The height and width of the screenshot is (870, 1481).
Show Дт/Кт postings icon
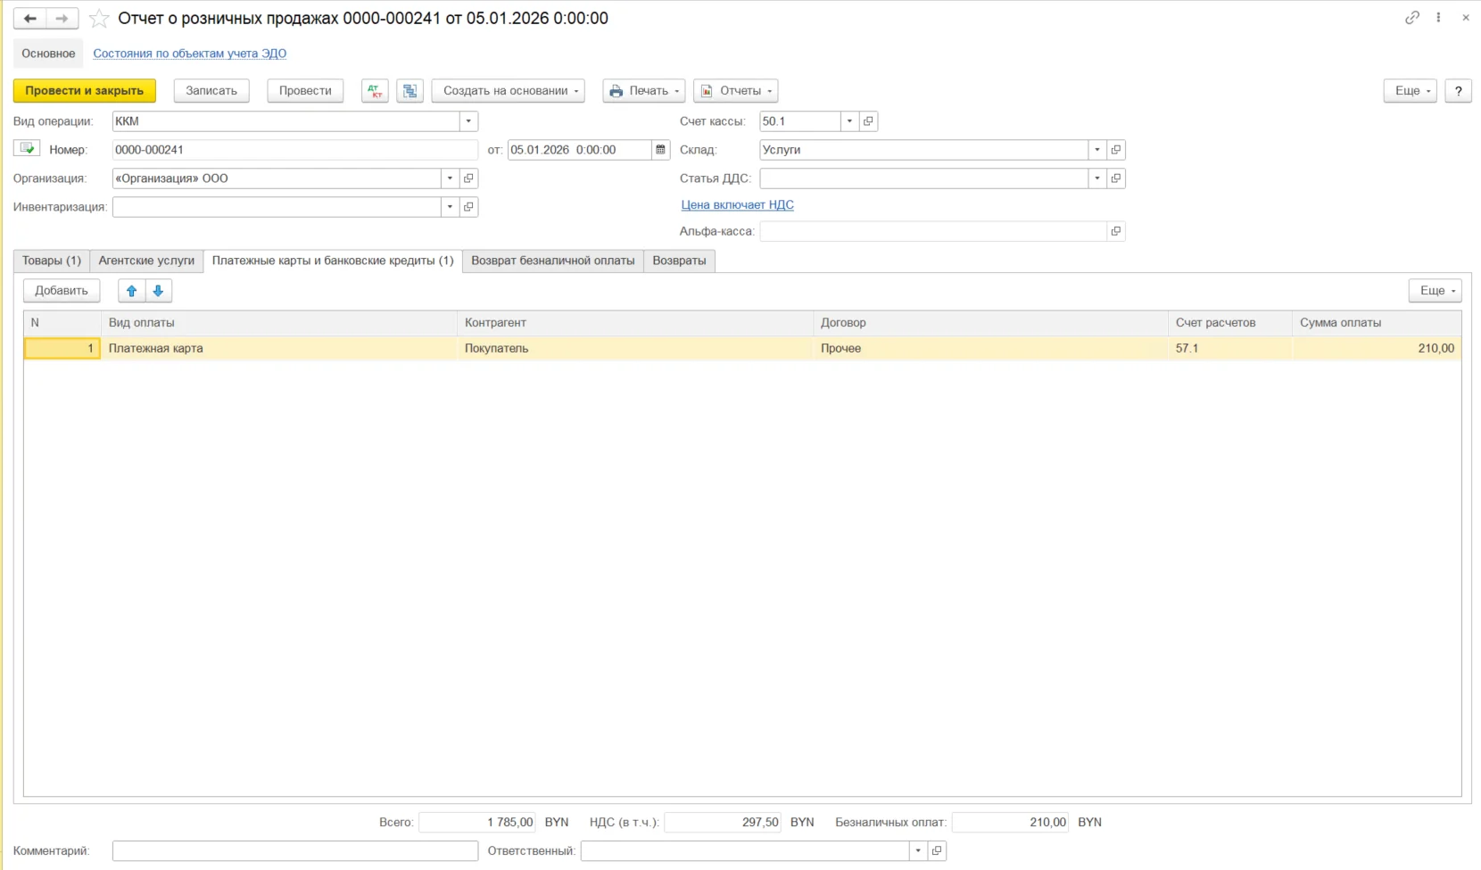(375, 91)
